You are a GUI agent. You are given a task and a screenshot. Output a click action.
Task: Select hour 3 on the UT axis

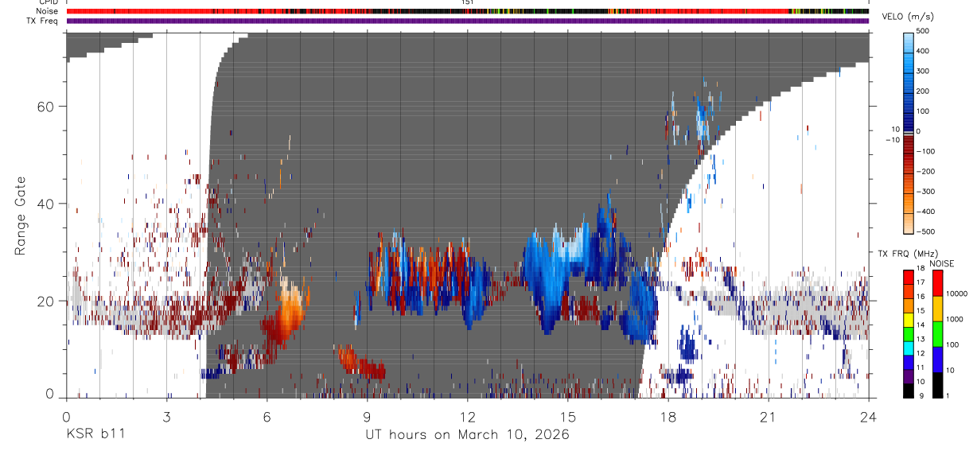(x=166, y=416)
